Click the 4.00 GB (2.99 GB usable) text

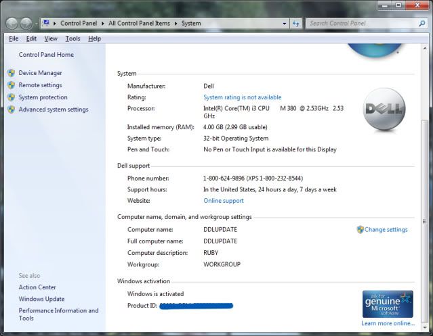tap(235, 127)
